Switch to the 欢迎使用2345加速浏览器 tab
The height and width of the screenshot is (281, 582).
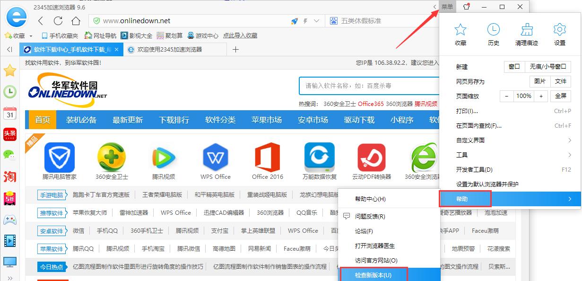click(x=174, y=49)
